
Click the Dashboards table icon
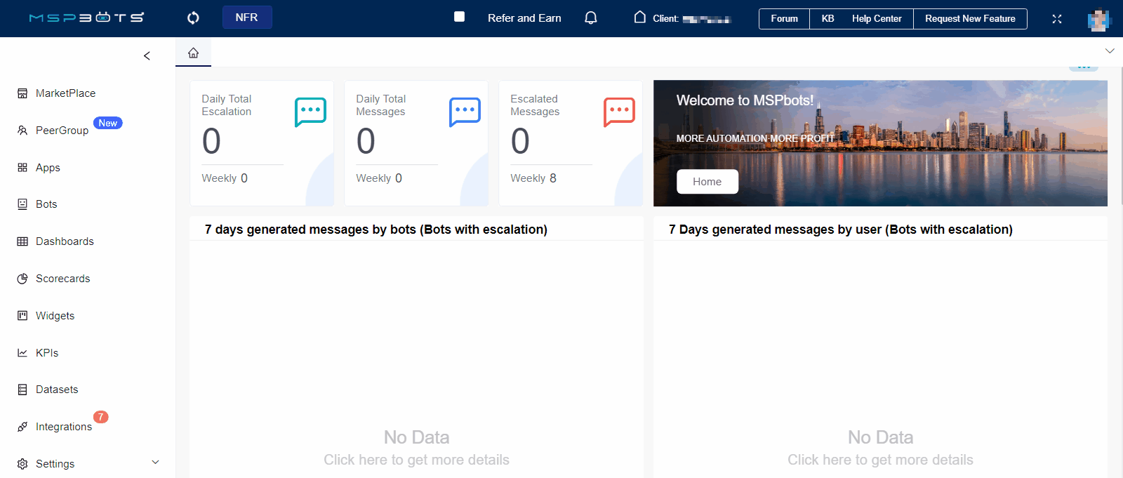pyautogui.click(x=22, y=241)
